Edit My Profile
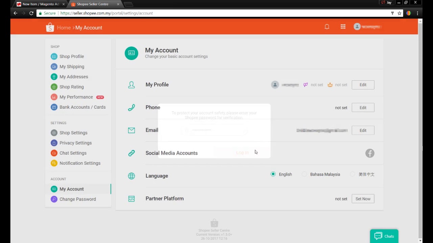This screenshot has height=243, width=433. pos(363,85)
